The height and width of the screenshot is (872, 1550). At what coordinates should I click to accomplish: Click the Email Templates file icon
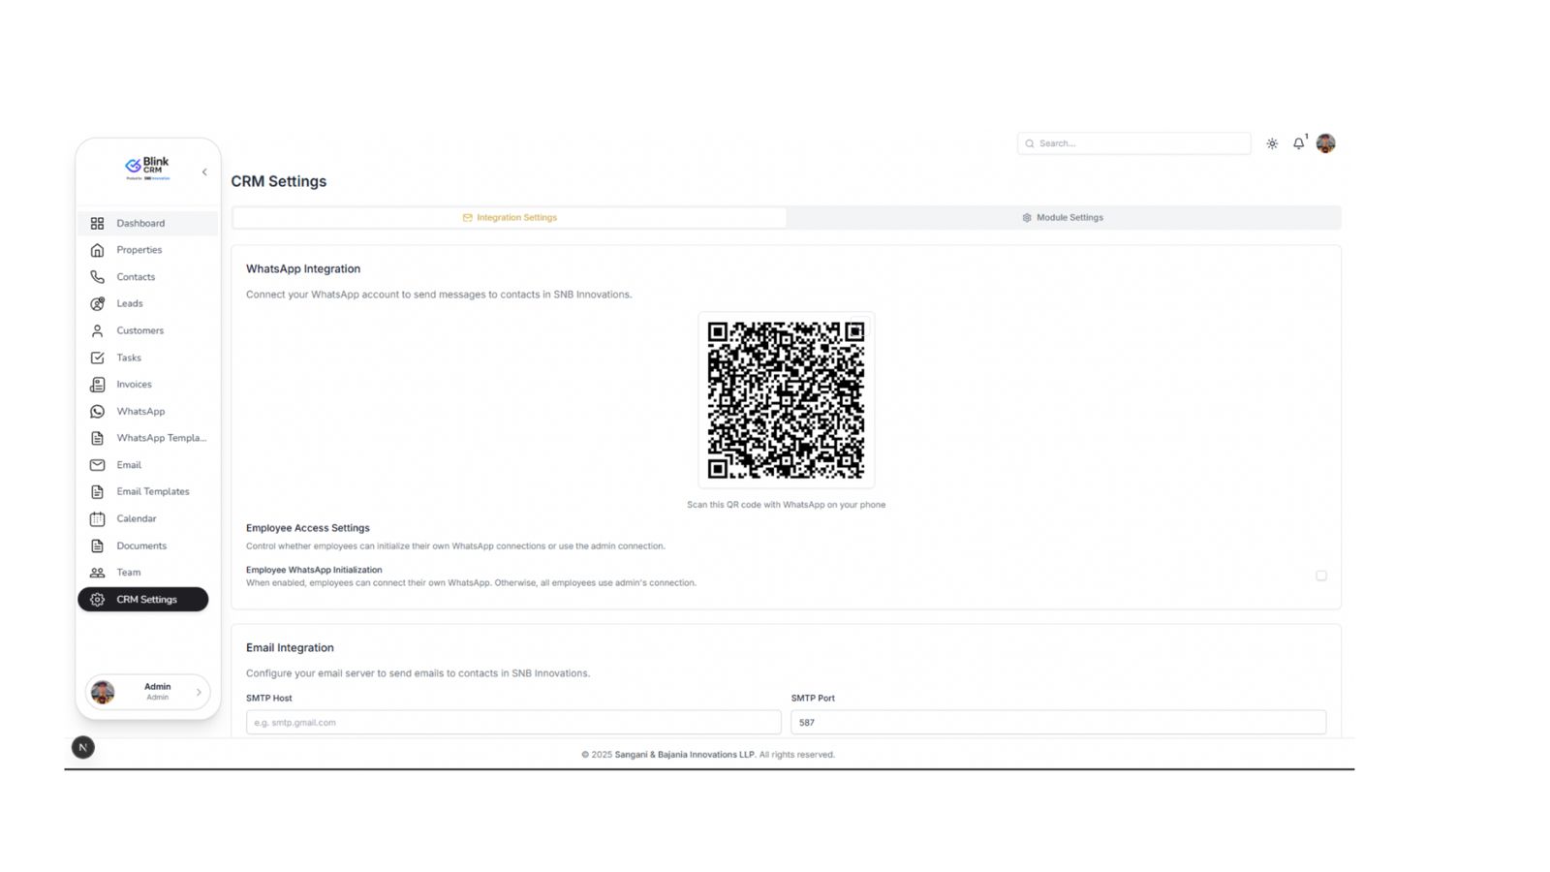(x=97, y=492)
